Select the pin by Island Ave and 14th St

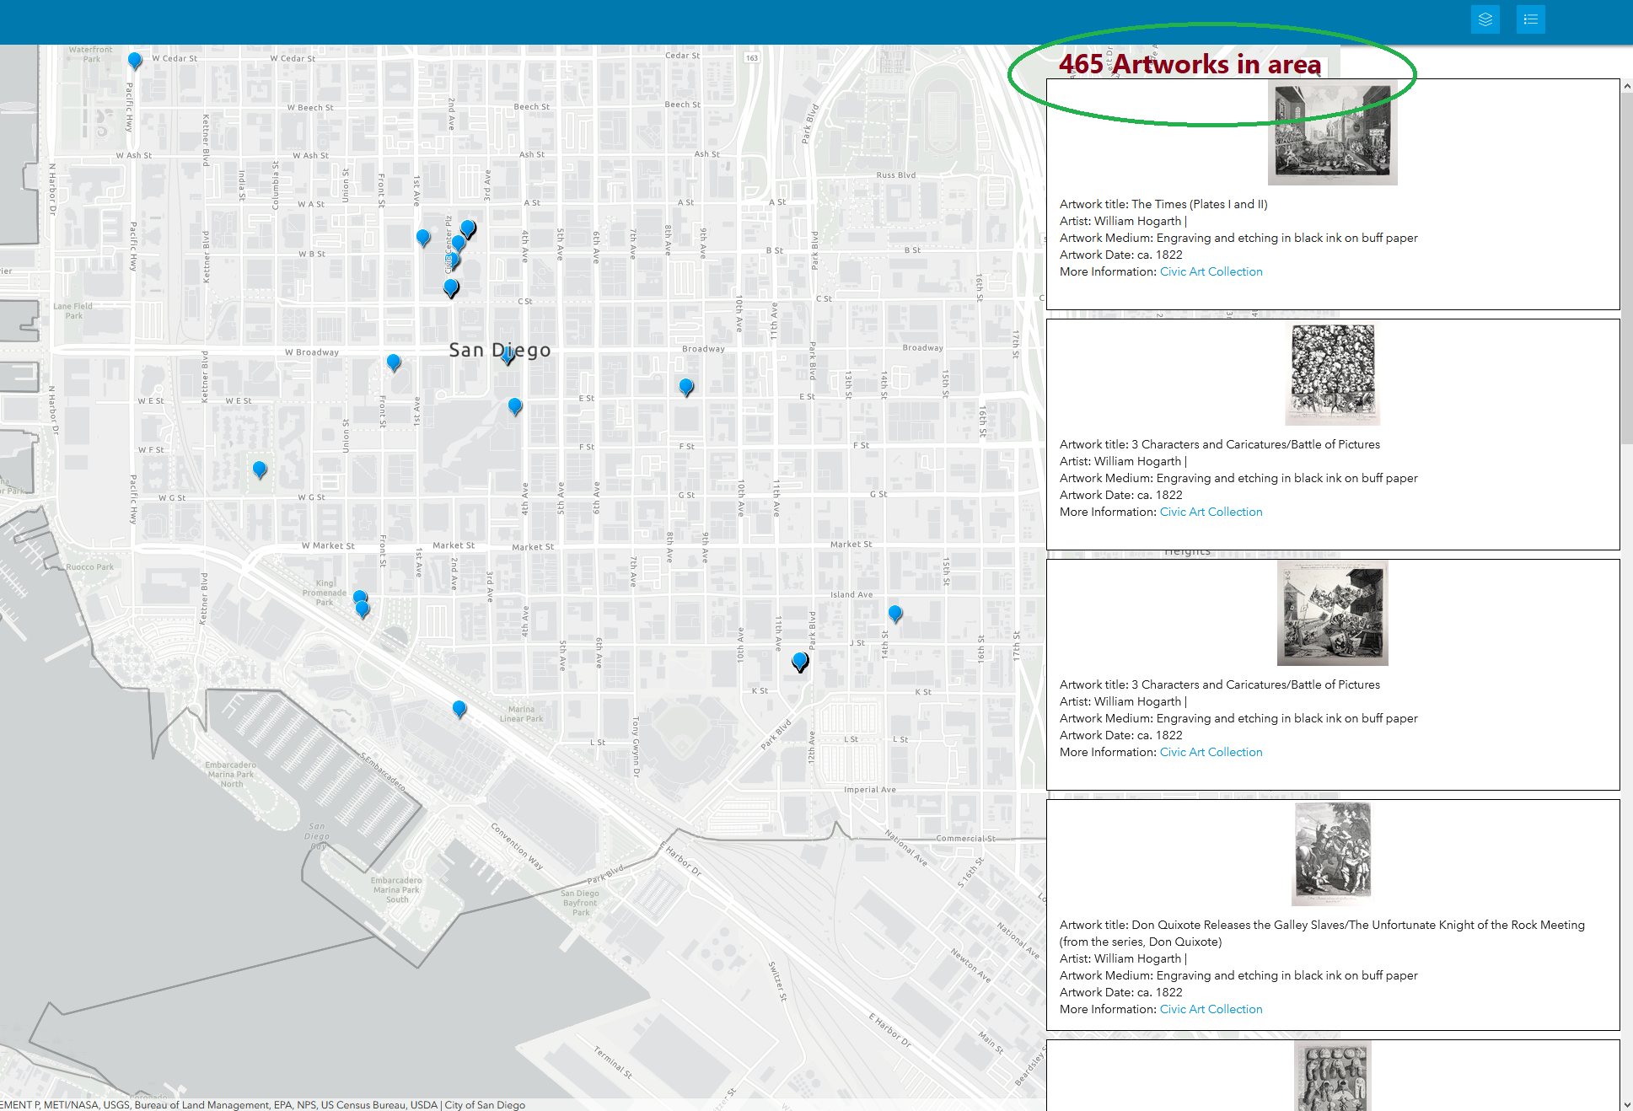(x=895, y=613)
